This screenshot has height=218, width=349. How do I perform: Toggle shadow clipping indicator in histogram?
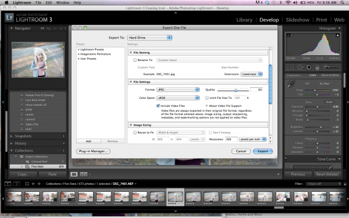tap(289, 35)
